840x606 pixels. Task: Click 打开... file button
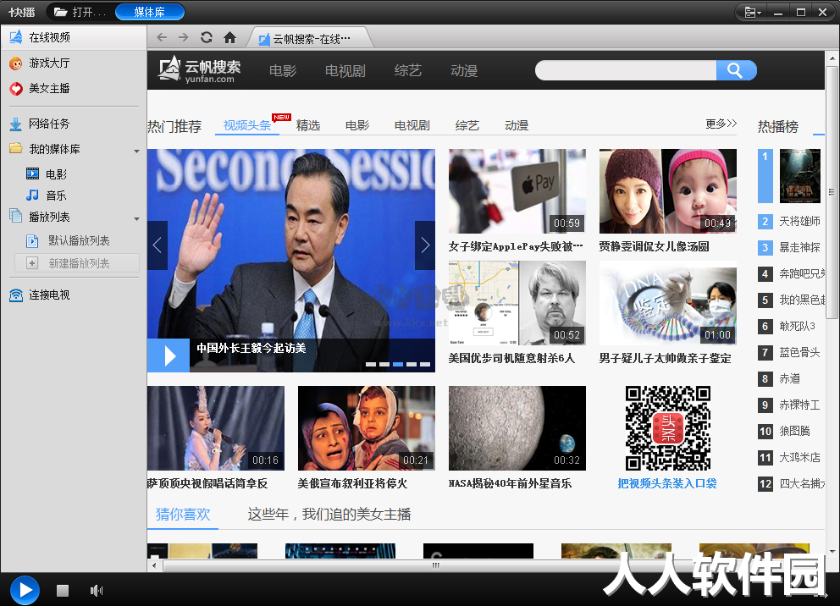tap(80, 12)
